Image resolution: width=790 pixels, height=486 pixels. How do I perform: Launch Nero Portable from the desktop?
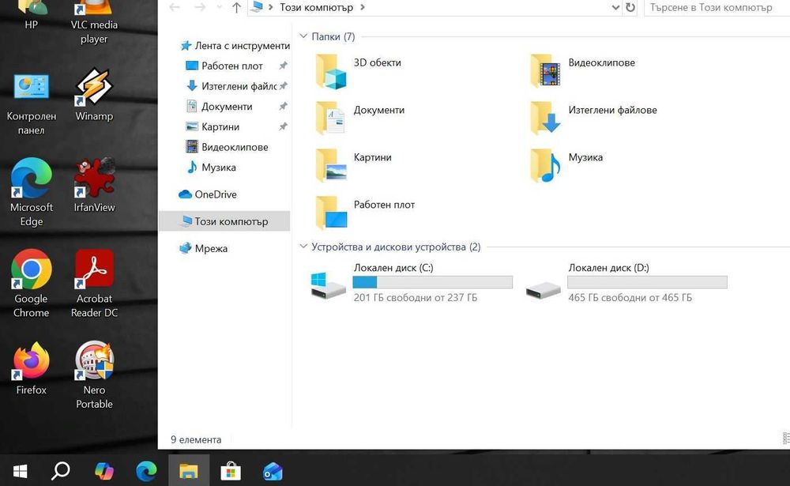(94, 375)
